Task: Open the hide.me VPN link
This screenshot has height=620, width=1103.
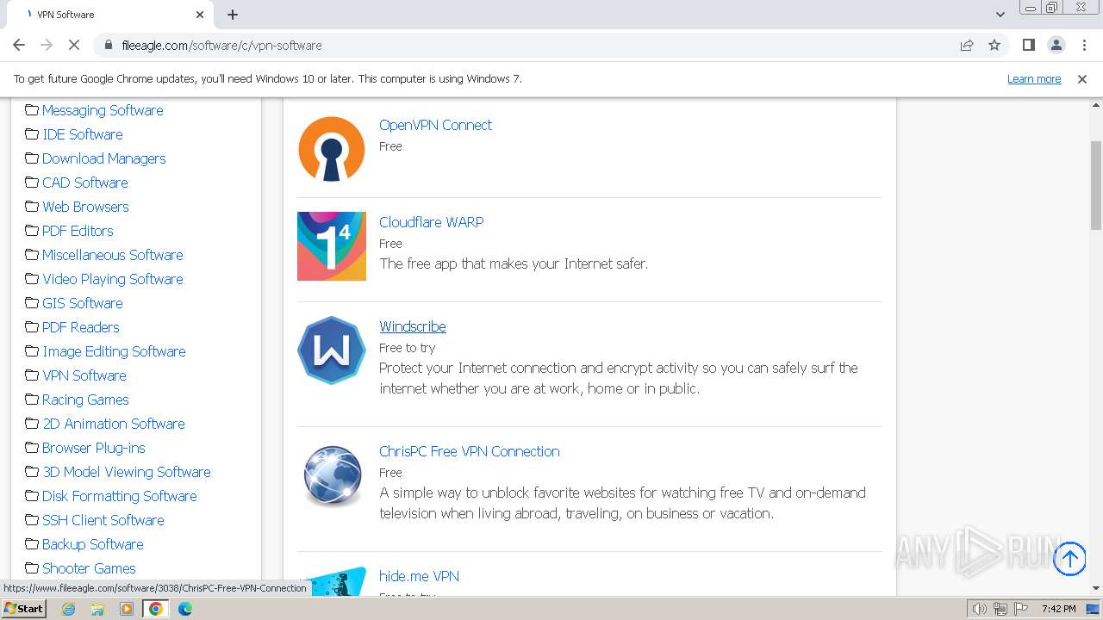Action: click(x=419, y=576)
